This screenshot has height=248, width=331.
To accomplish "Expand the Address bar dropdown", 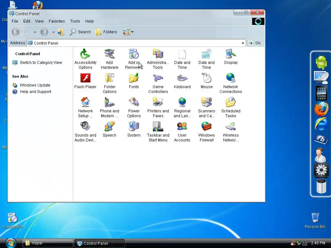I will click(243, 43).
